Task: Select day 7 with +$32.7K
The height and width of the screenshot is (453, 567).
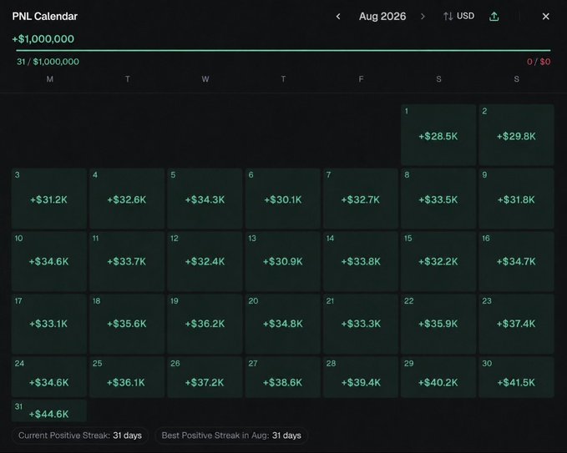Action: coord(361,199)
